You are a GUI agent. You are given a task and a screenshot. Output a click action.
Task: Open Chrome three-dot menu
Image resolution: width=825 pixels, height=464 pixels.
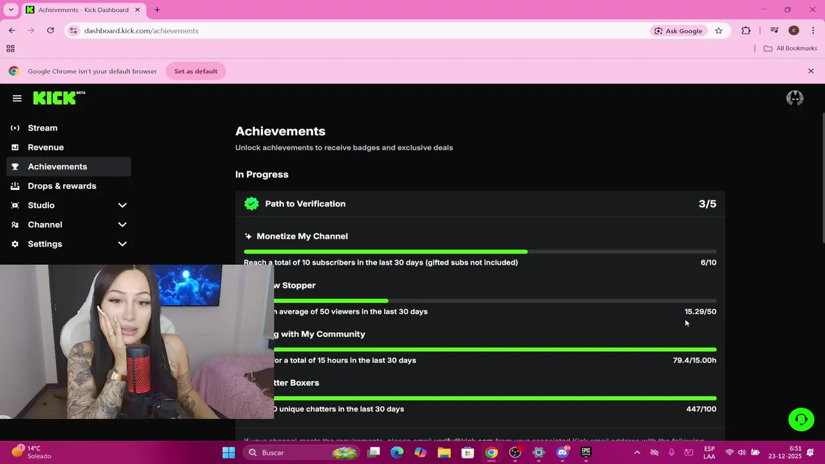tap(813, 30)
